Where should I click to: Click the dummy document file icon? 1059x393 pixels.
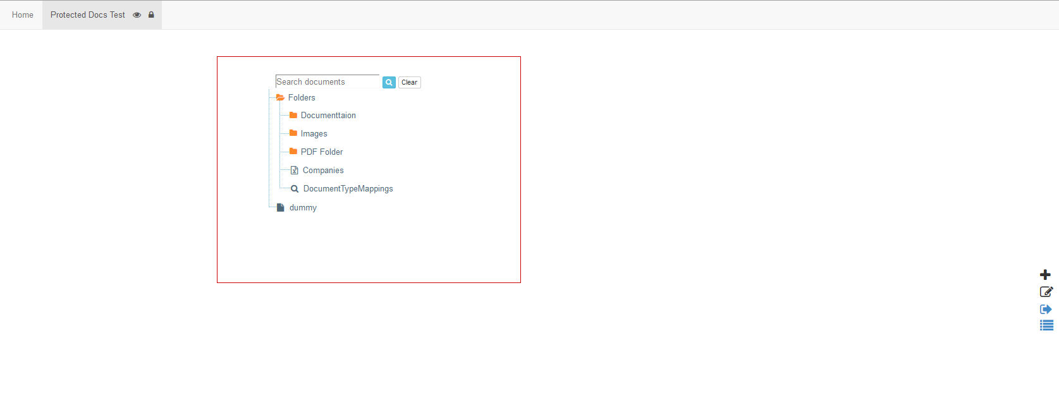[281, 207]
